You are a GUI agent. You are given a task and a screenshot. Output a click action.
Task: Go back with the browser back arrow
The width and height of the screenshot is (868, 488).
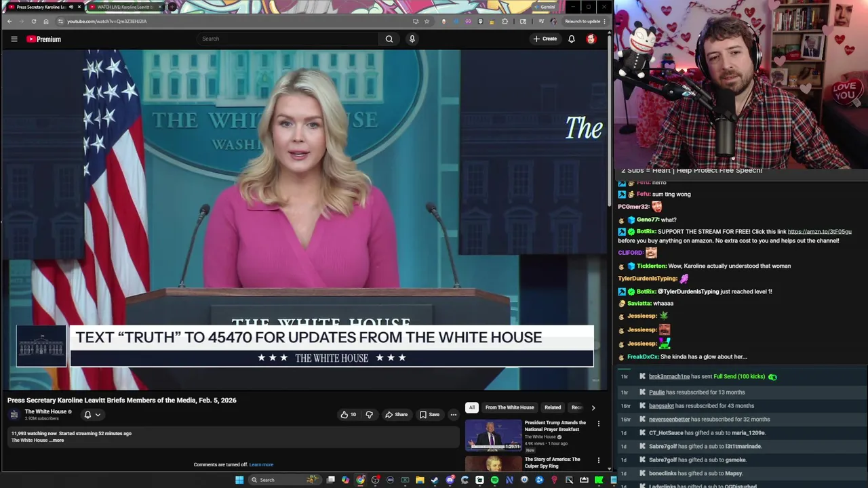click(9, 21)
